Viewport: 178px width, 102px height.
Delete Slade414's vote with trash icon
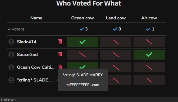[60, 41]
